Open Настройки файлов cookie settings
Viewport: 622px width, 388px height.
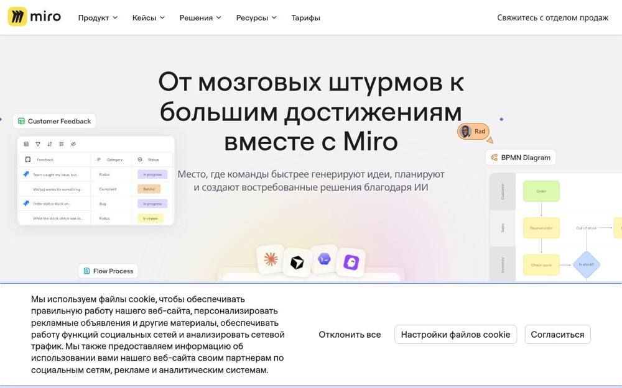click(x=455, y=335)
